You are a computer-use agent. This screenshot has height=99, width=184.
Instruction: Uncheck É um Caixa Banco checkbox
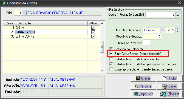pyautogui.click(x=111, y=54)
